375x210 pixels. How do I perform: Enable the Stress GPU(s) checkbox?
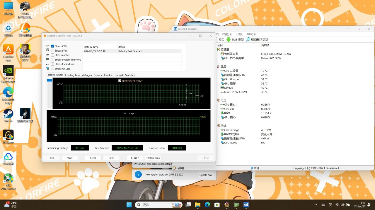52,69
